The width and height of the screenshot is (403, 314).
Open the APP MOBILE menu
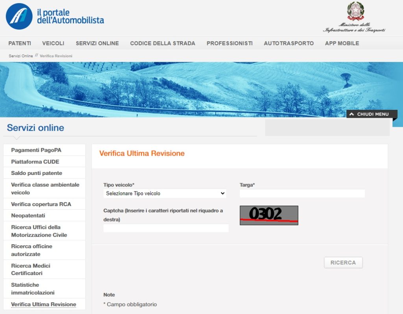(x=342, y=43)
